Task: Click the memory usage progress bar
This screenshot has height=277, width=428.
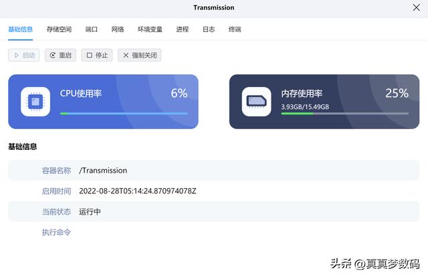Action: click(345, 113)
